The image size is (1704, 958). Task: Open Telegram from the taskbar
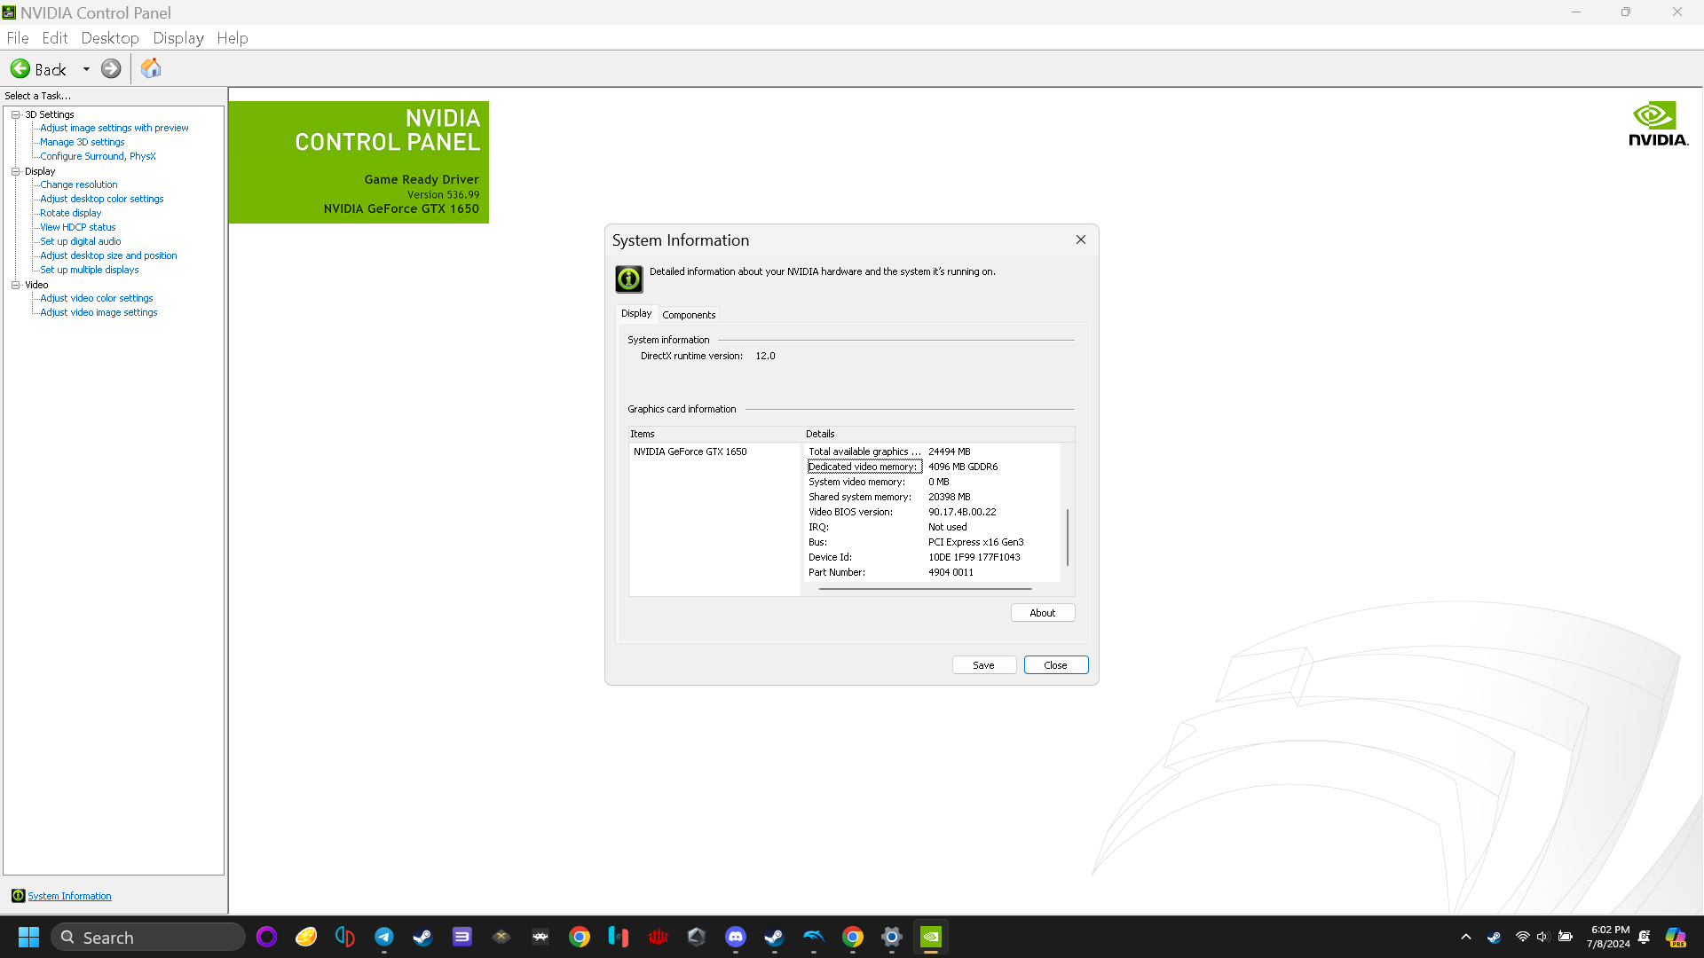(384, 937)
